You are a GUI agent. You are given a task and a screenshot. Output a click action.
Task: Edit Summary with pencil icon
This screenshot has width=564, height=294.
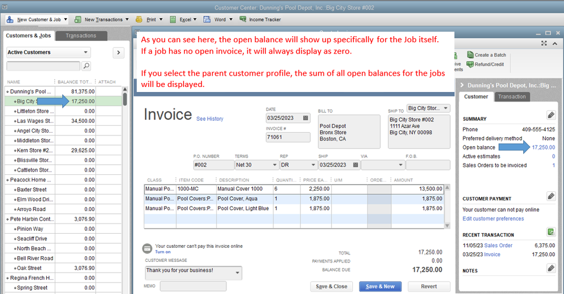(551, 115)
